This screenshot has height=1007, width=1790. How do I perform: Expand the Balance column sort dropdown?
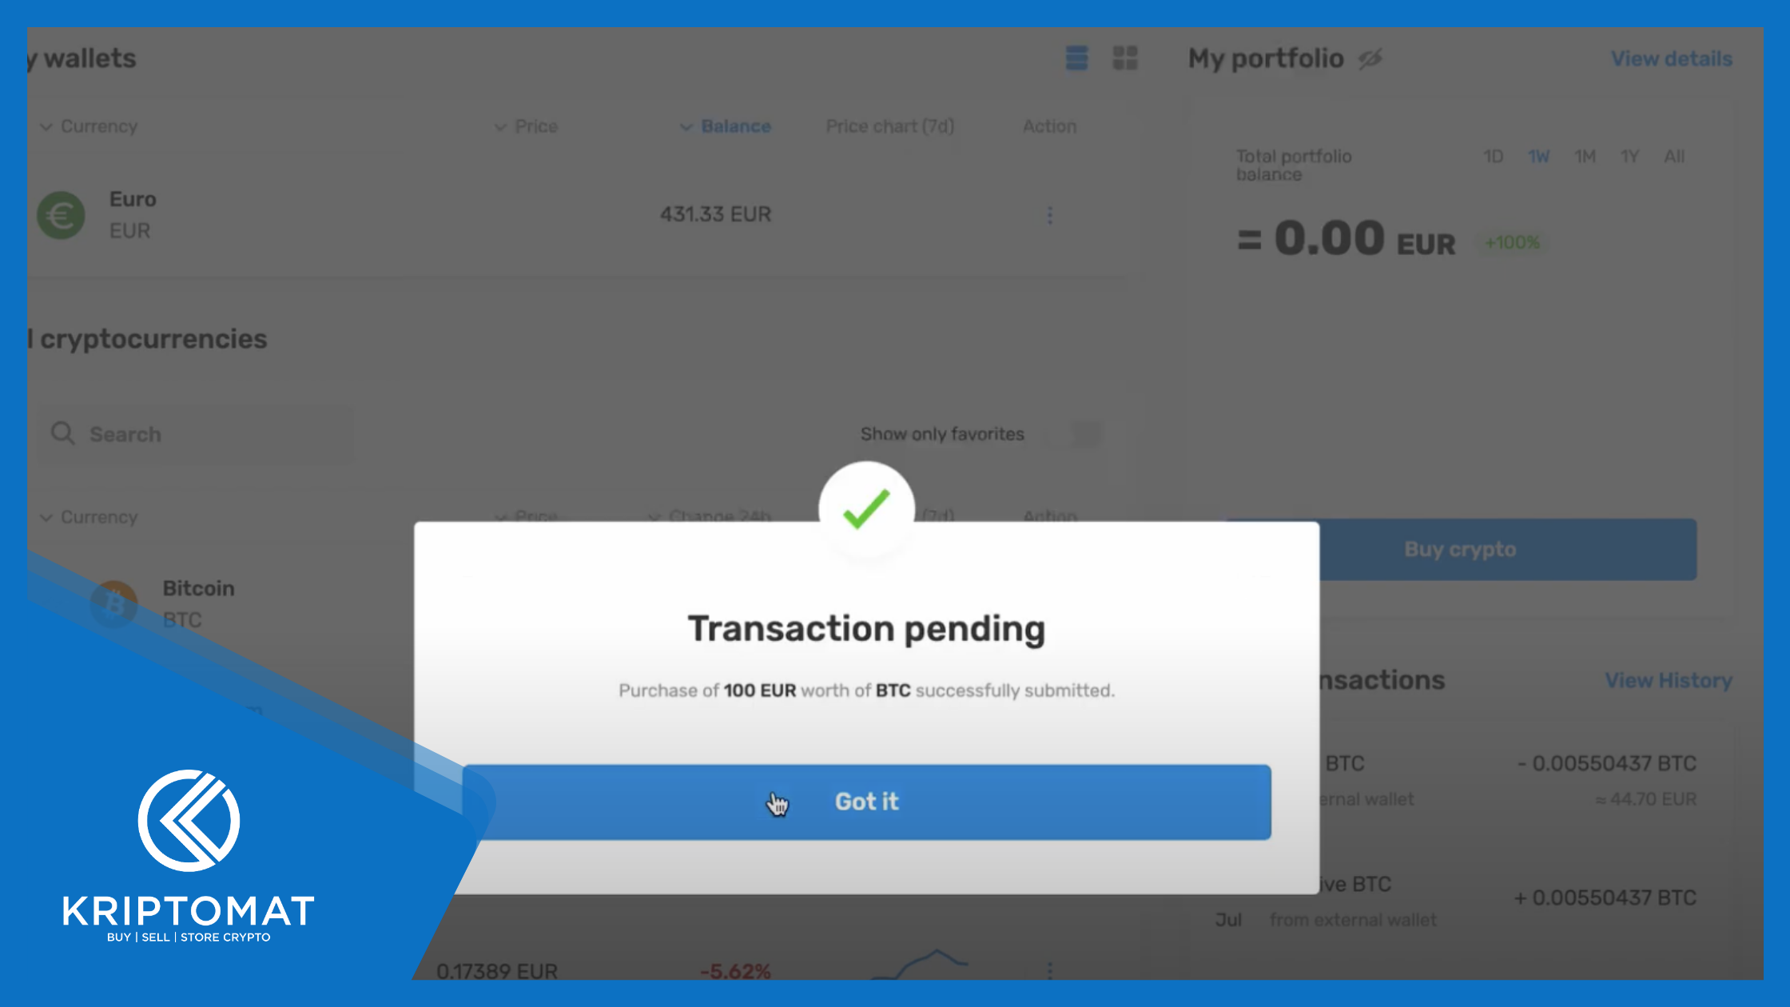[x=683, y=125]
